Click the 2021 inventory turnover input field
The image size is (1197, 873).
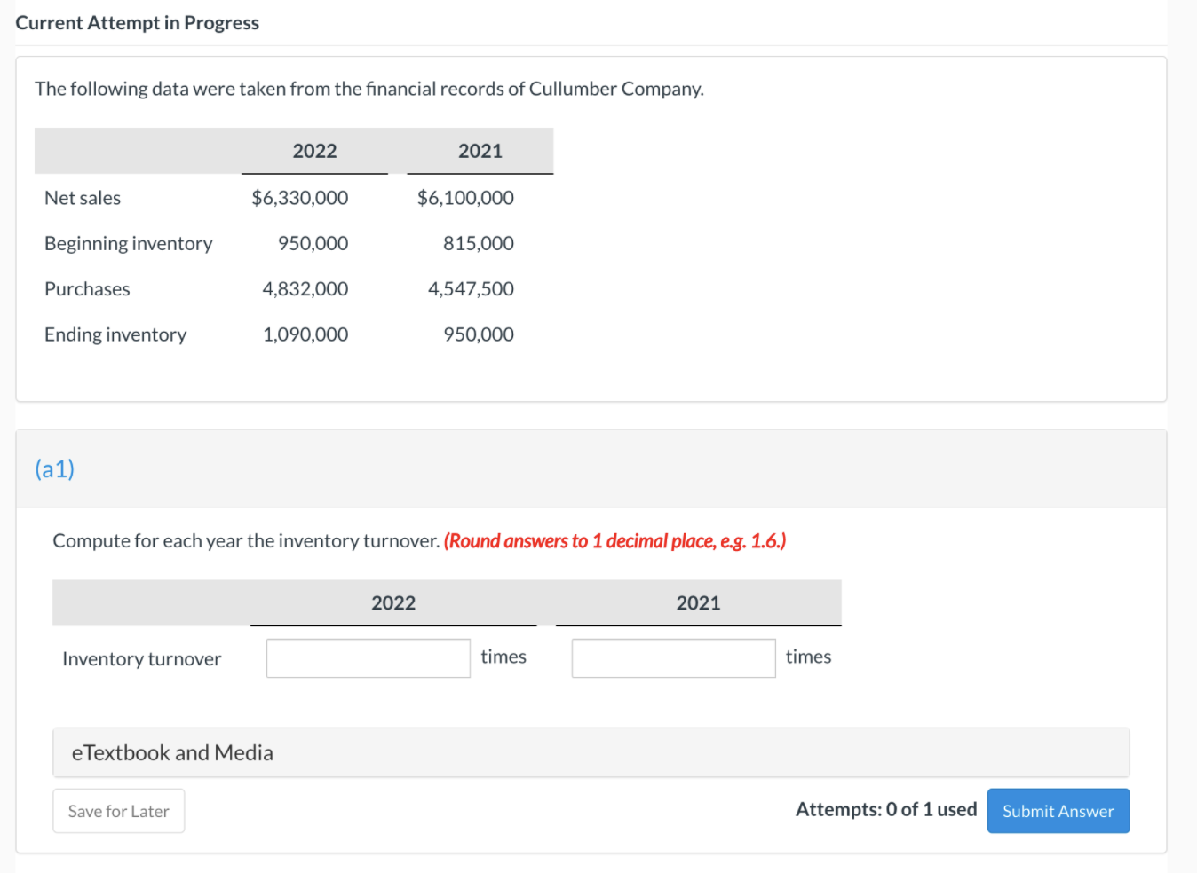pos(672,657)
